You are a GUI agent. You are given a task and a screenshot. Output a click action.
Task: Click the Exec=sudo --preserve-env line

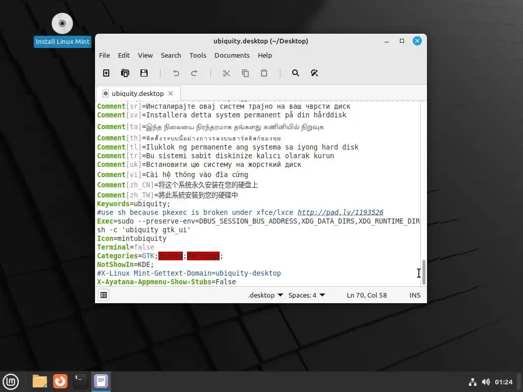(258, 221)
